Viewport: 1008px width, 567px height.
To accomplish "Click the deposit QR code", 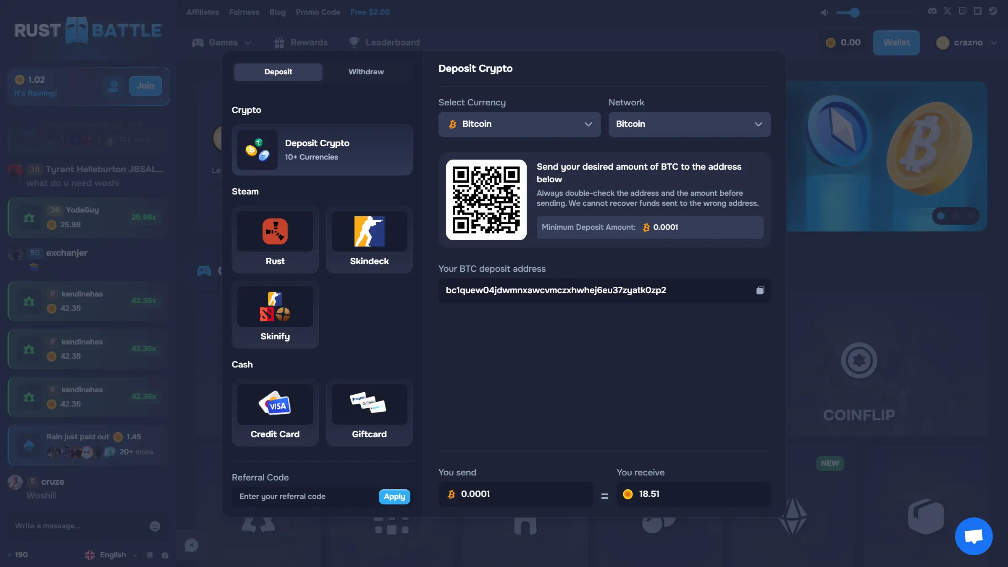I will click(486, 200).
